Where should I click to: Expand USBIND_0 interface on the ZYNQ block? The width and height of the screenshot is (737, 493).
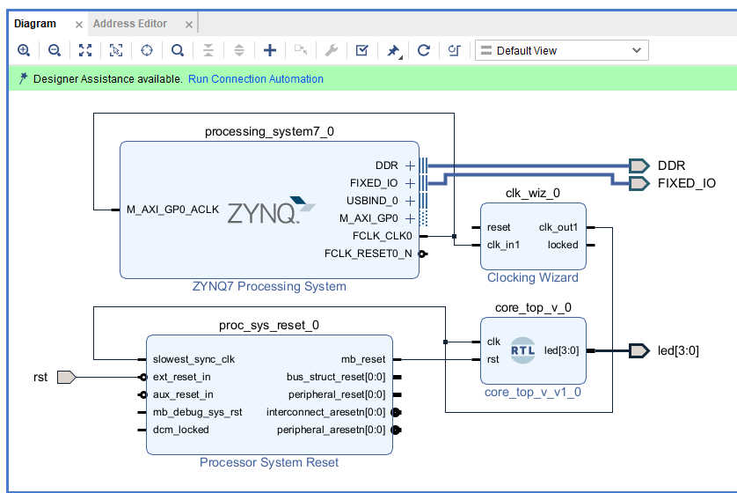410,201
